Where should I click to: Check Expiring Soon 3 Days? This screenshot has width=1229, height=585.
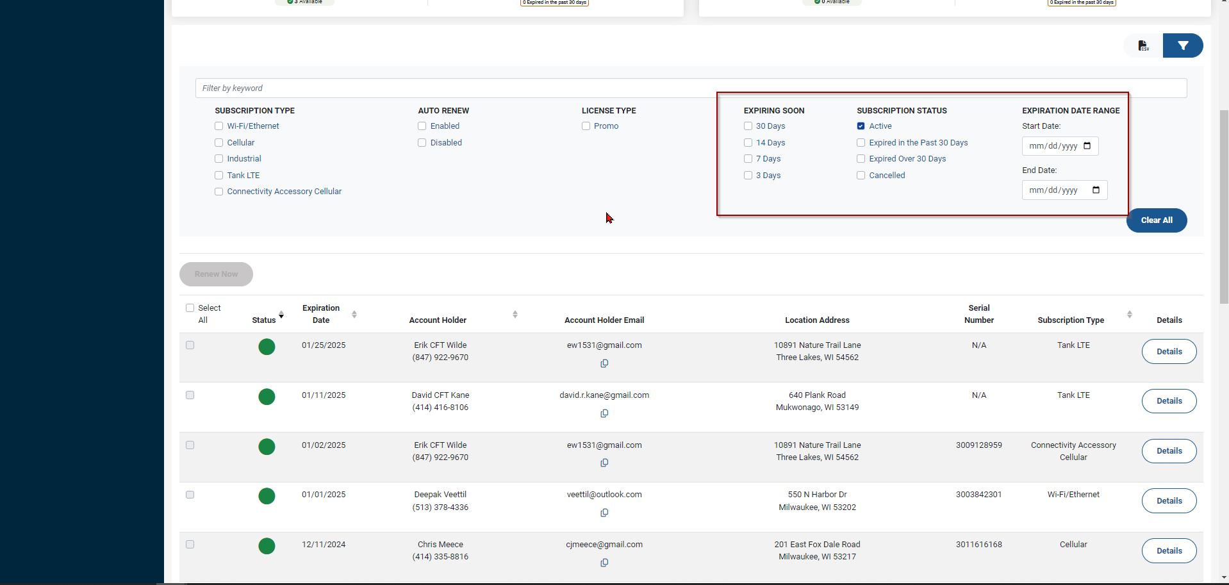click(x=748, y=176)
